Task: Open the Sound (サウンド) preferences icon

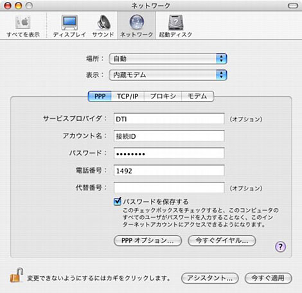Action: [x=103, y=26]
